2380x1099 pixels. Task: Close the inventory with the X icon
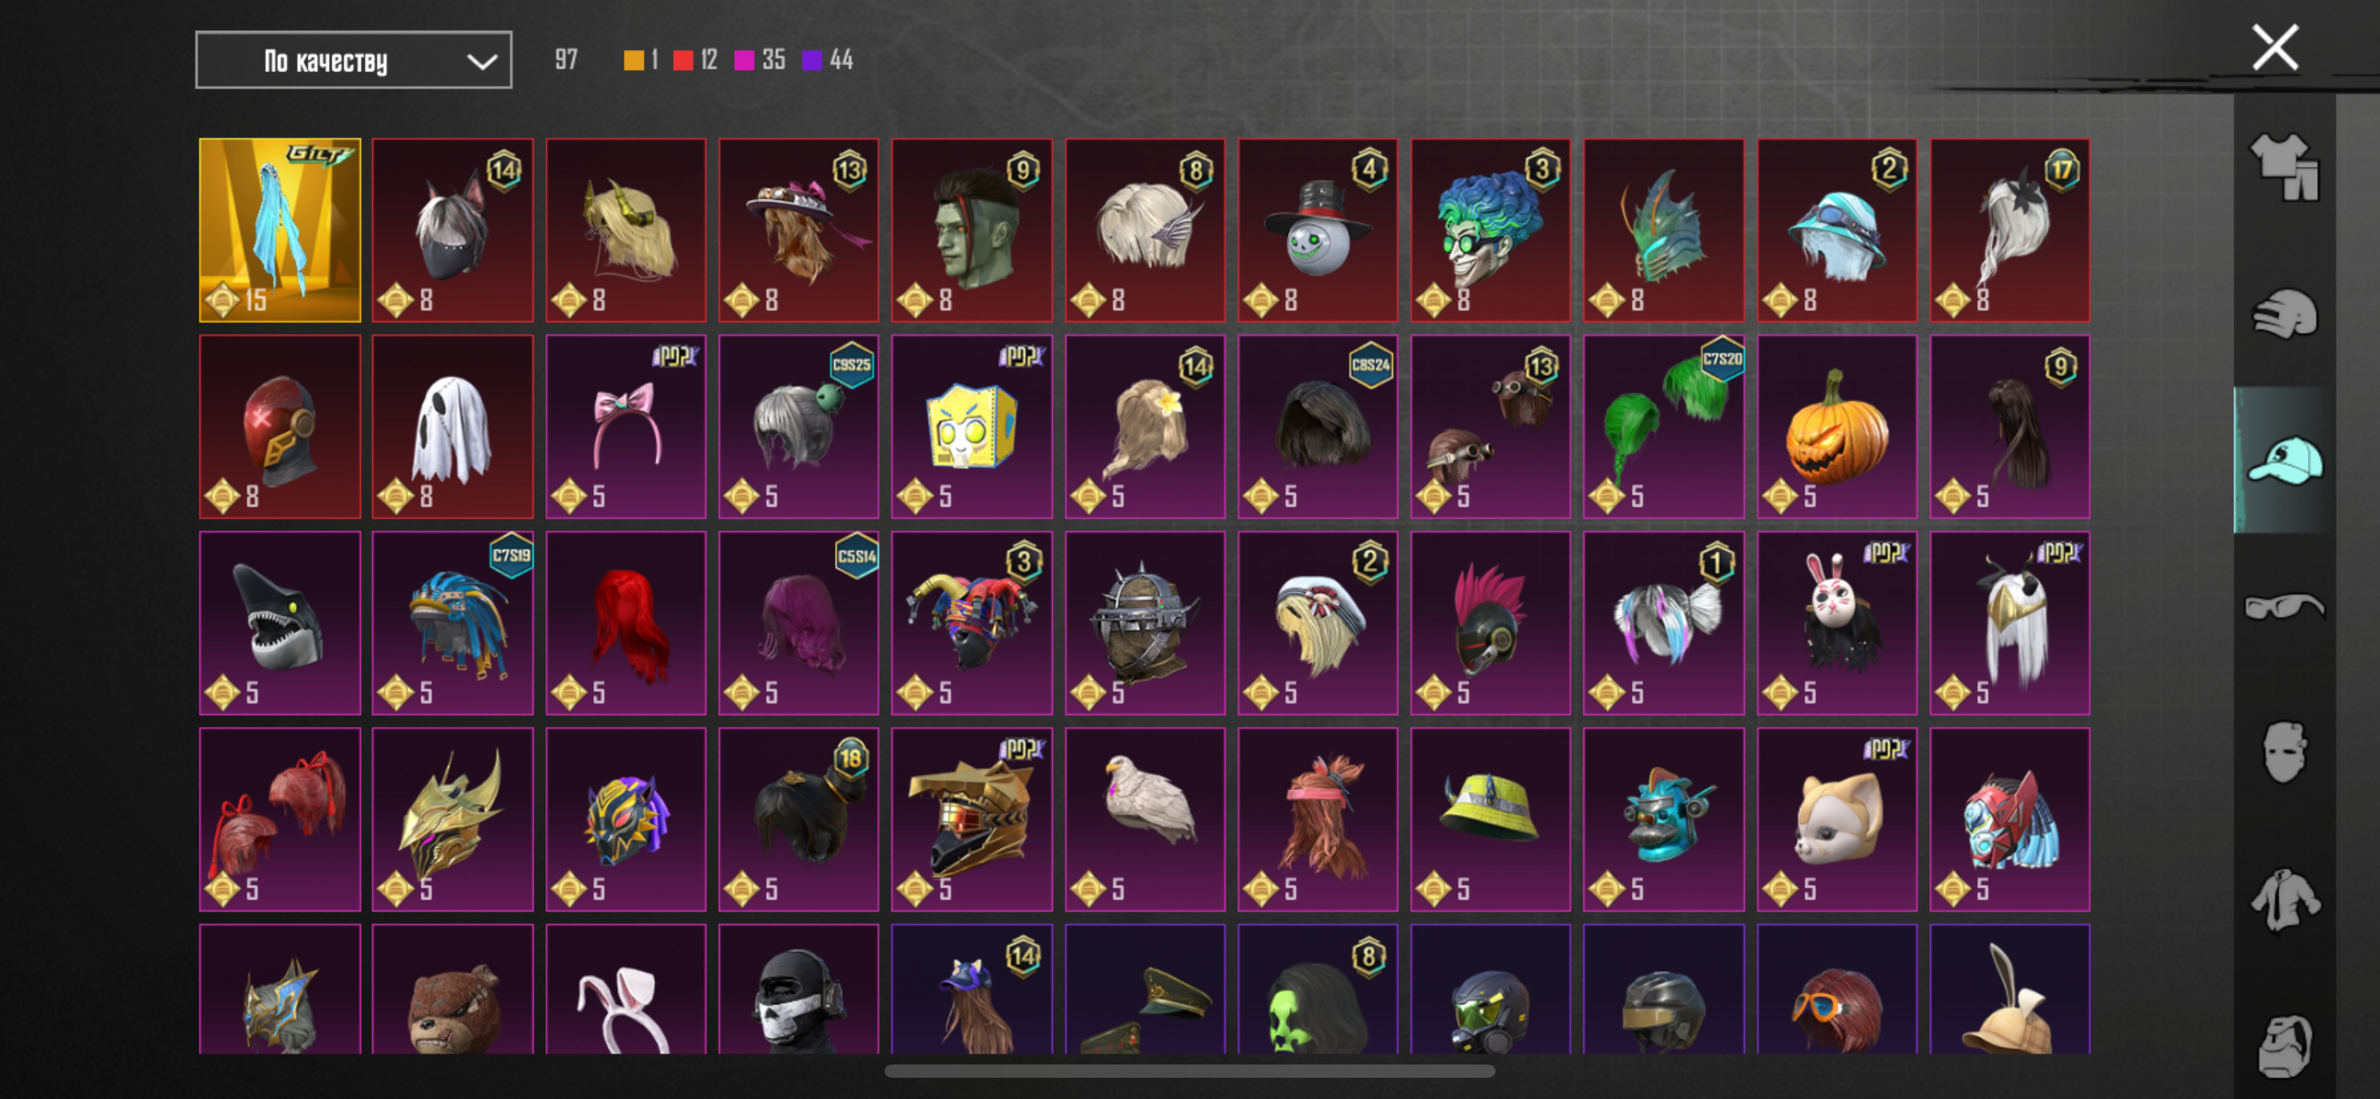click(x=2274, y=48)
